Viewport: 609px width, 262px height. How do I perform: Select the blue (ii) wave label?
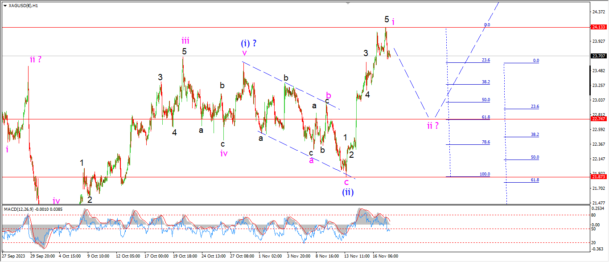click(348, 192)
